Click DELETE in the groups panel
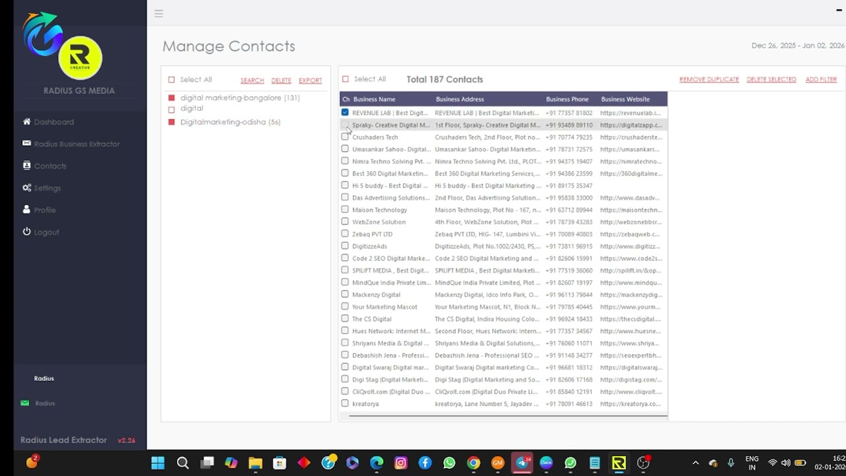846x476 pixels. 281,81
